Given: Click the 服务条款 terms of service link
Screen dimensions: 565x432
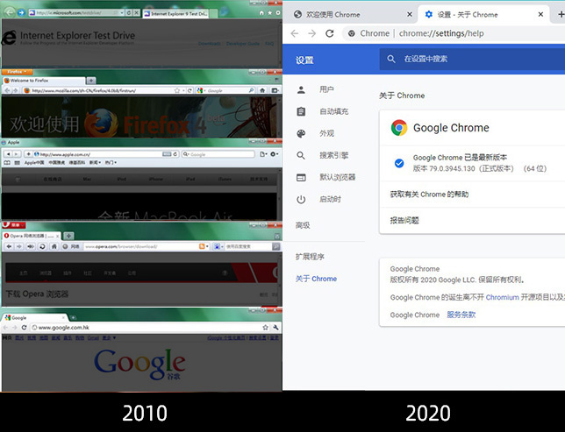Looking at the screenshot, I should 461,315.
